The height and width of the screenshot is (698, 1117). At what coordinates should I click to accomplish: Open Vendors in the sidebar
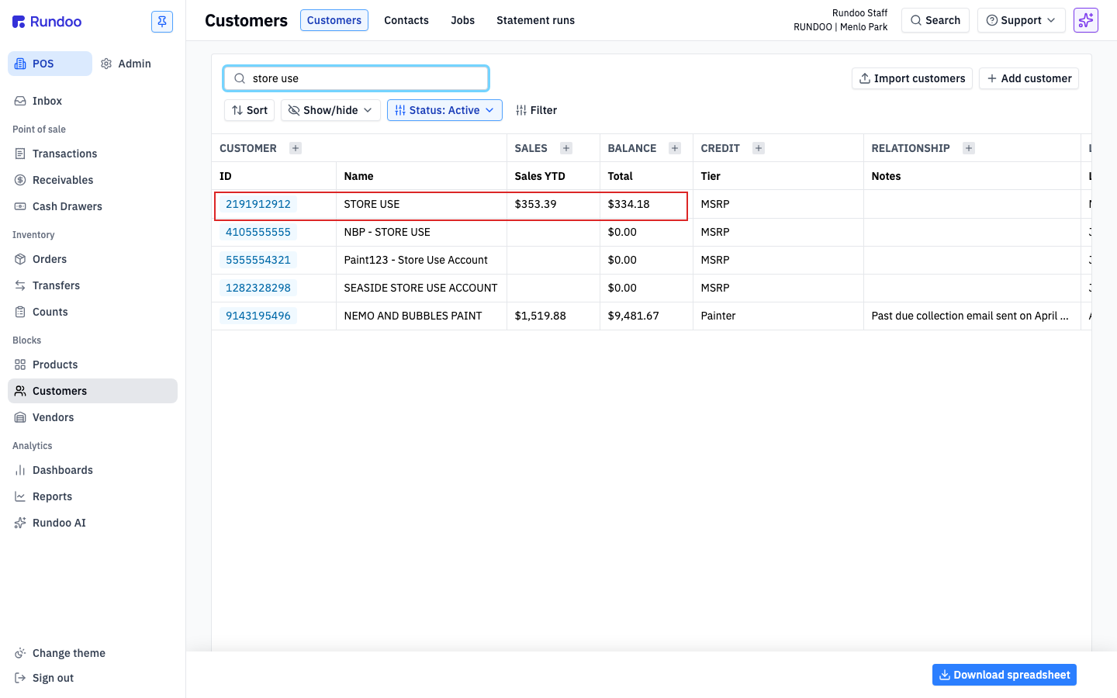click(92, 417)
